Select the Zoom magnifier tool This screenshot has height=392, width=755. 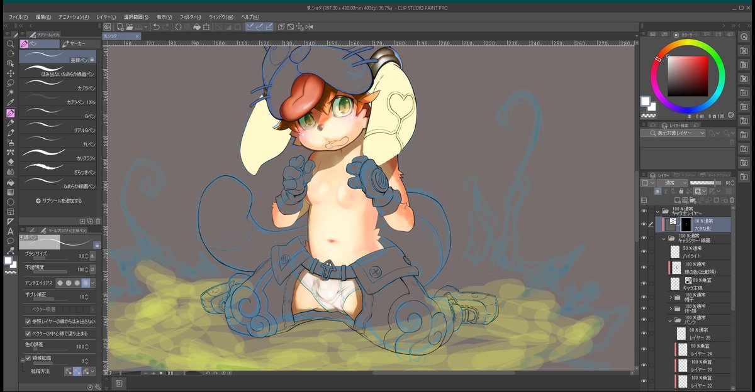[x=10, y=44]
